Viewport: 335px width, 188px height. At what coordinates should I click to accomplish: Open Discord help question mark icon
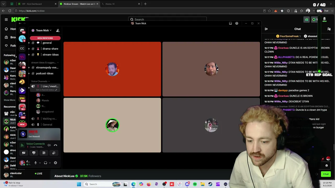[237, 23]
